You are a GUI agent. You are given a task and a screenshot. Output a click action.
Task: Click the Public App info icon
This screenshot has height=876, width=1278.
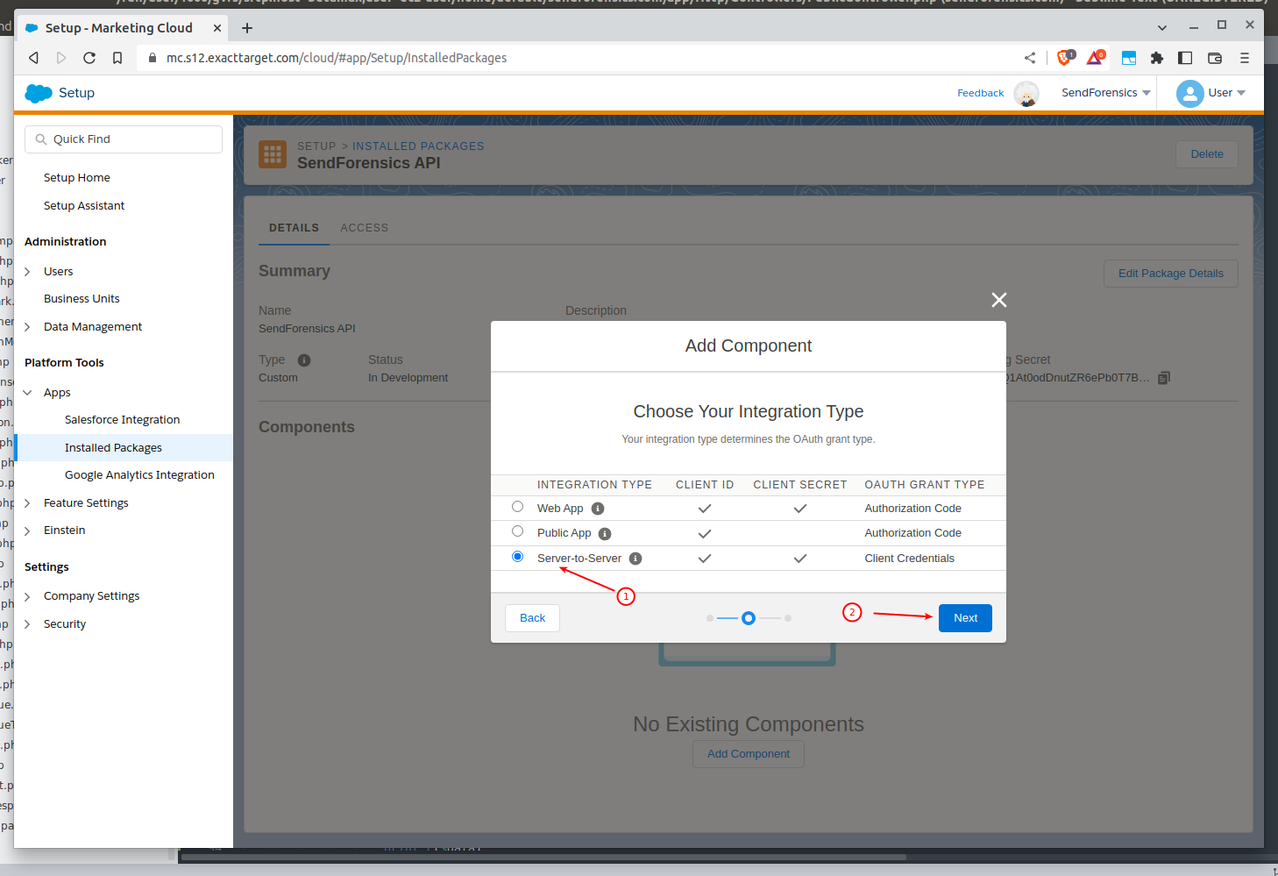(605, 533)
